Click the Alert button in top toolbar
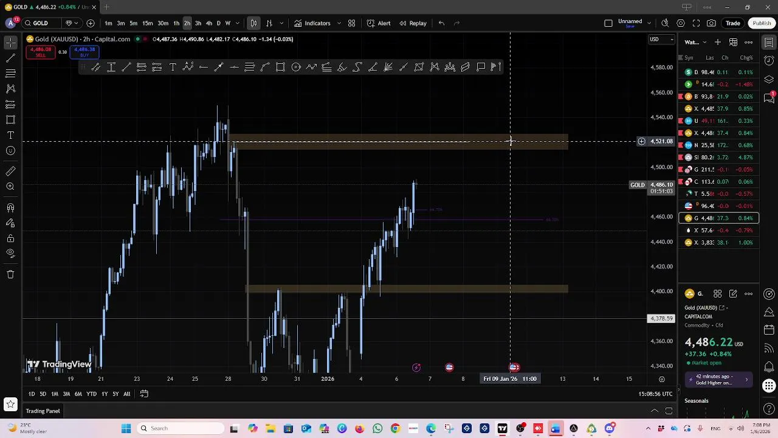778x438 pixels. [379, 23]
